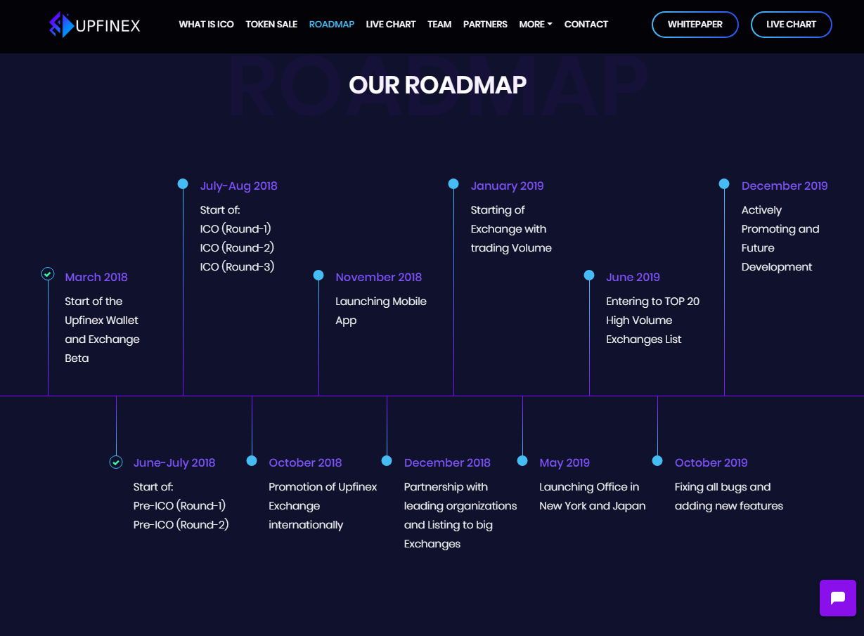Screen dimensions: 864x636
Task: Click the June 2019 heading
Action: [633, 277]
